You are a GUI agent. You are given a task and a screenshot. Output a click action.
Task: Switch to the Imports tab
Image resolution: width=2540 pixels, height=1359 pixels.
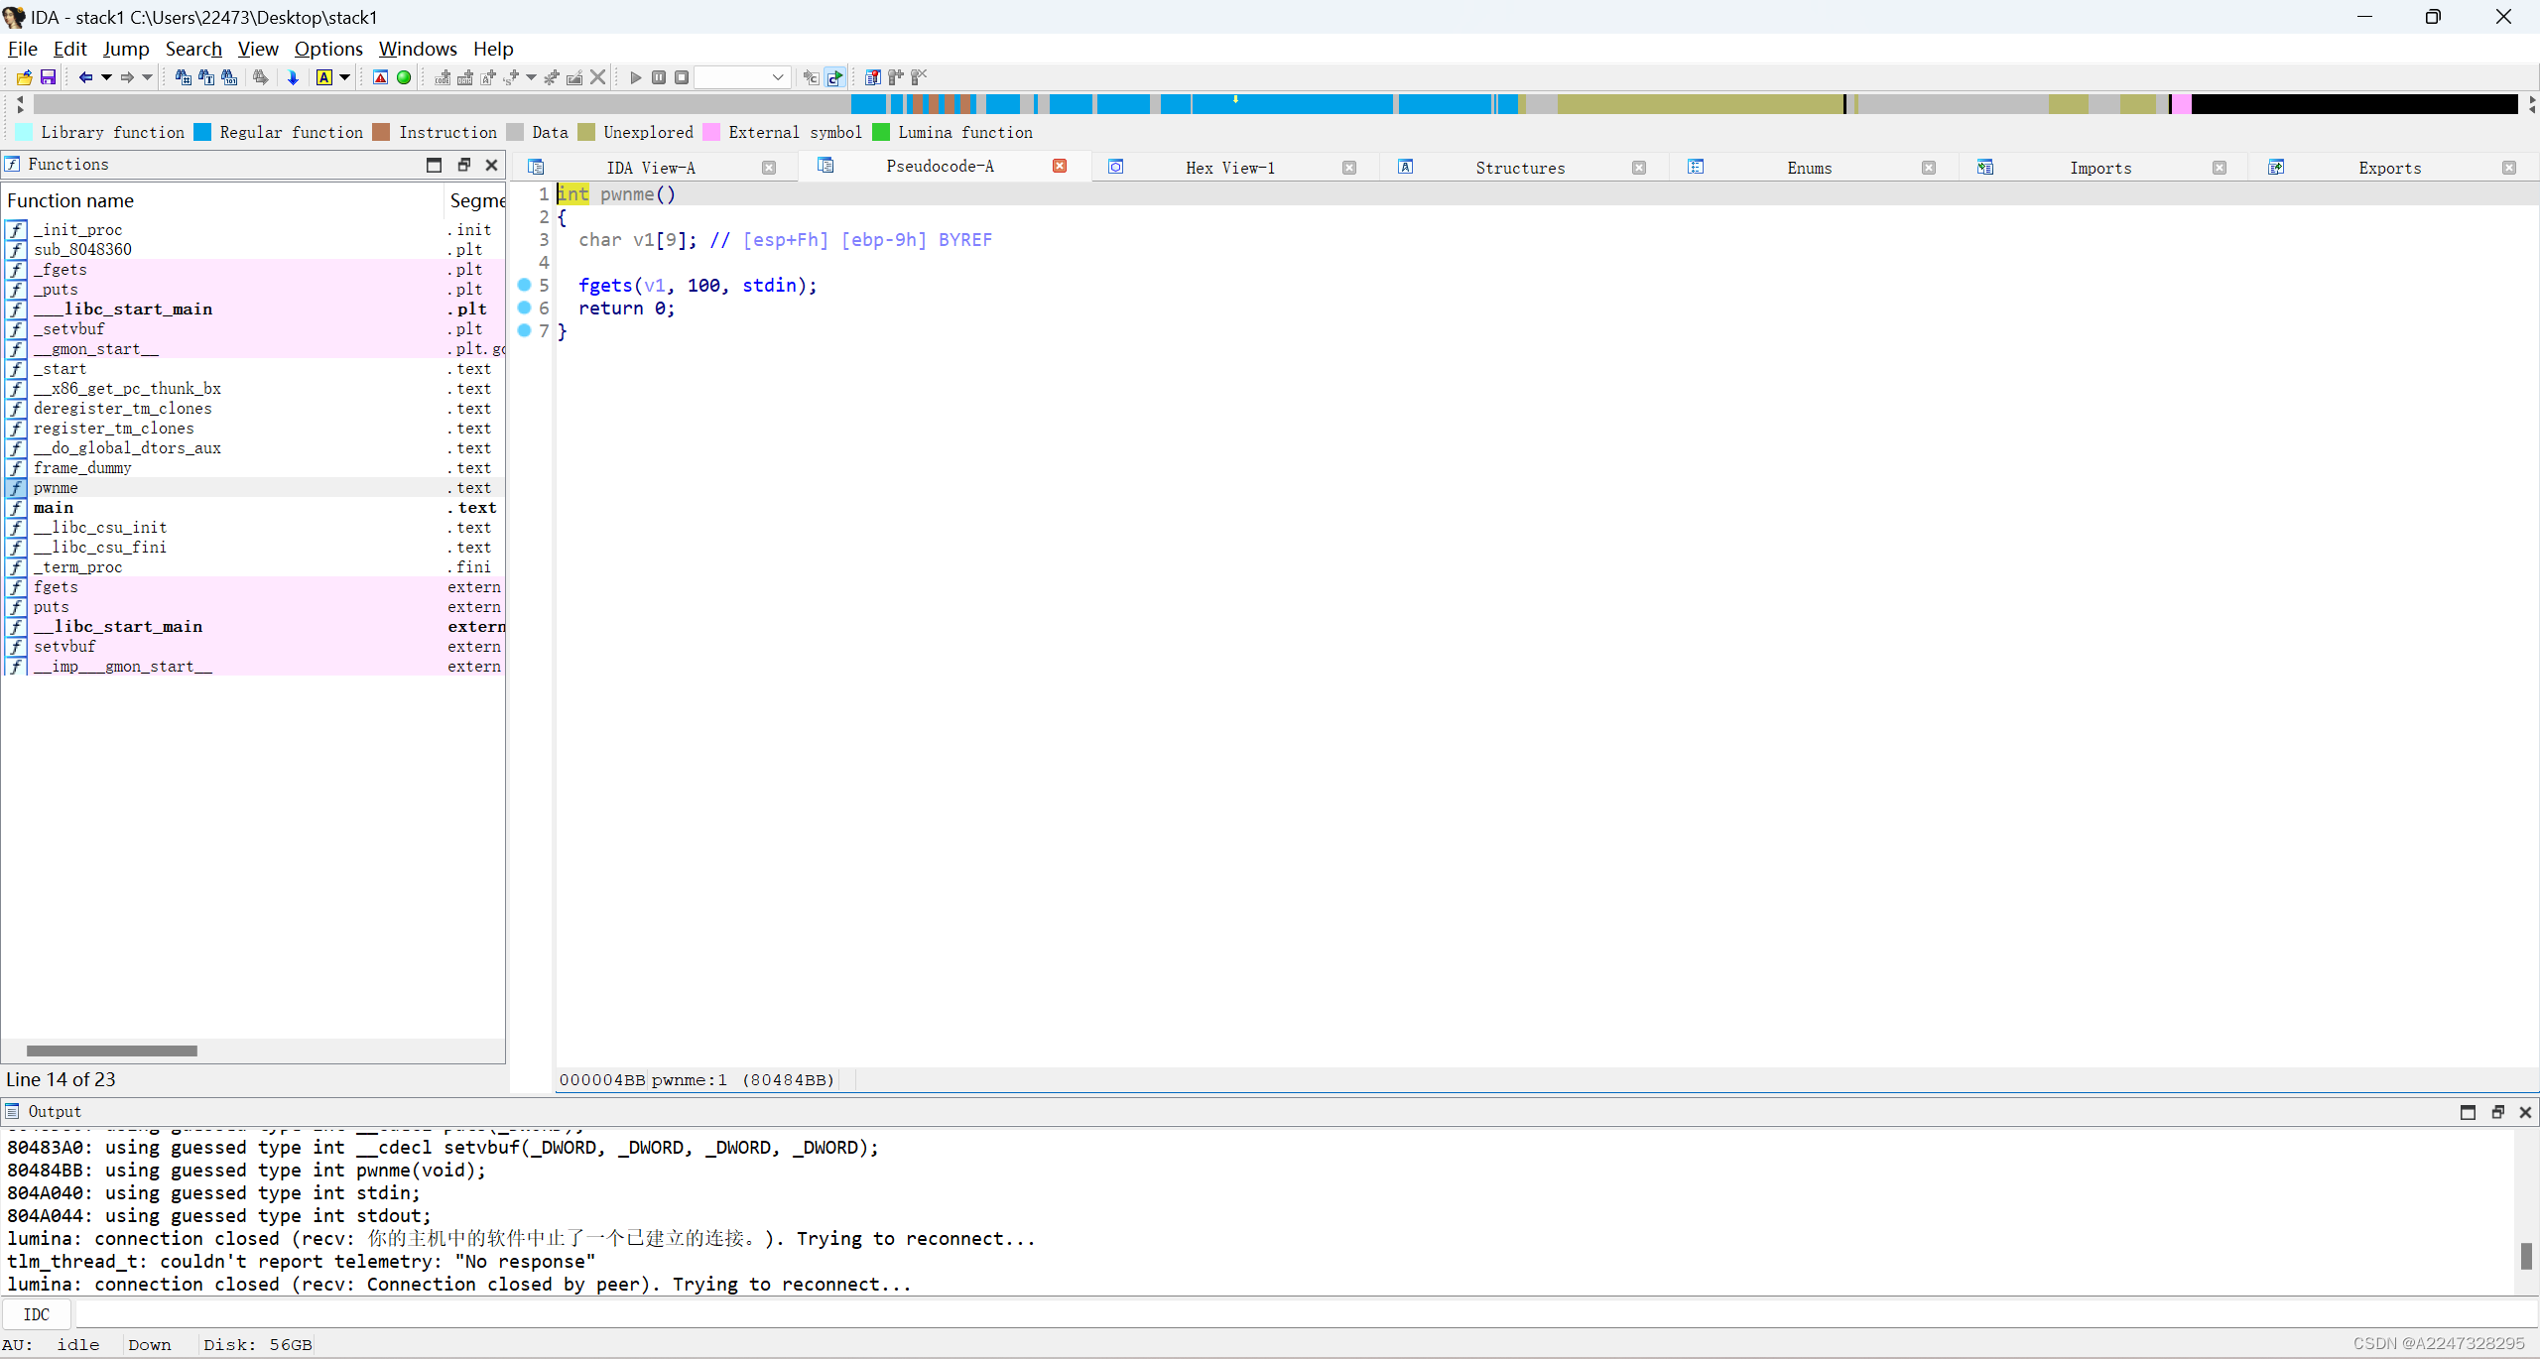coord(2100,168)
